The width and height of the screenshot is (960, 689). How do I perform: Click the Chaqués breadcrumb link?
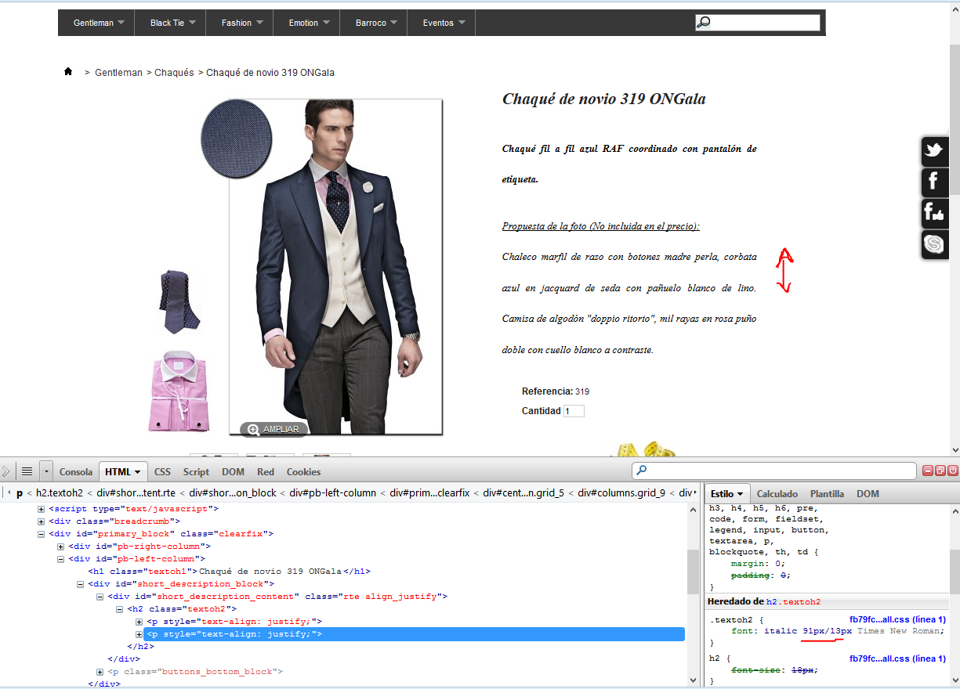[174, 72]
